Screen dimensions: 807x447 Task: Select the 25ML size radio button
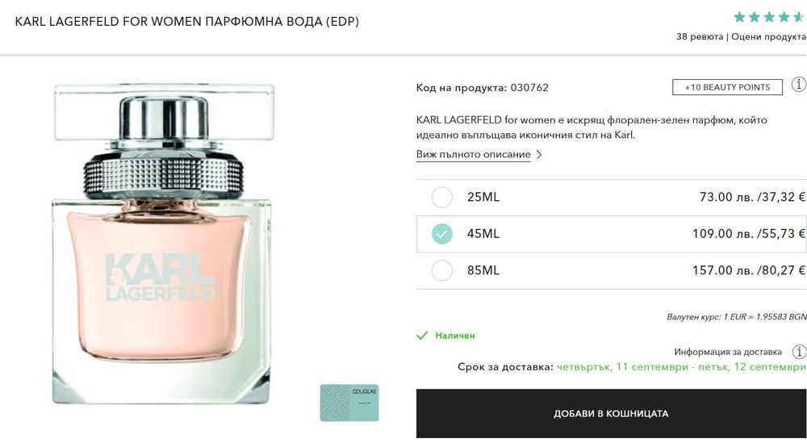[442, 197]
